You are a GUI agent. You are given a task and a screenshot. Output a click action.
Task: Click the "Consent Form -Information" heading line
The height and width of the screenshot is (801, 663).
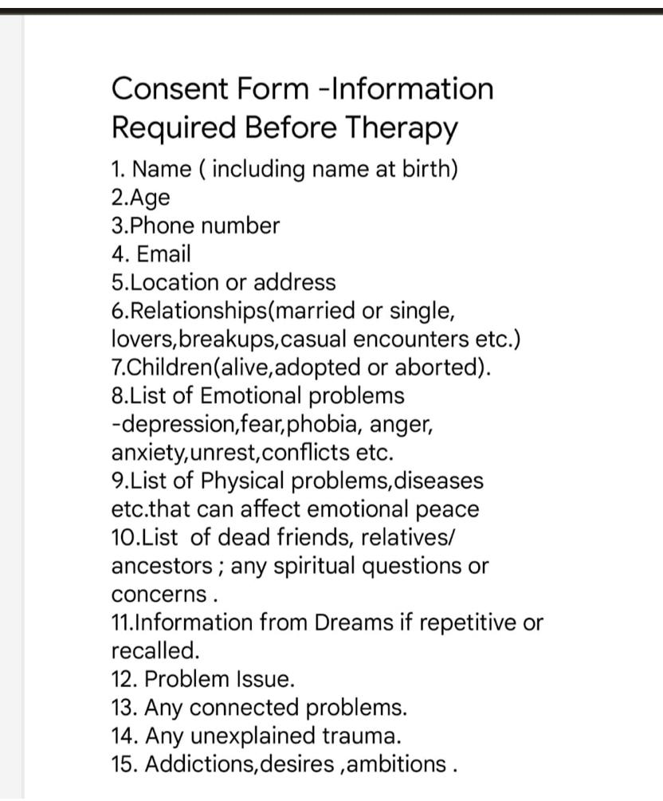click(x=302, y=88)
